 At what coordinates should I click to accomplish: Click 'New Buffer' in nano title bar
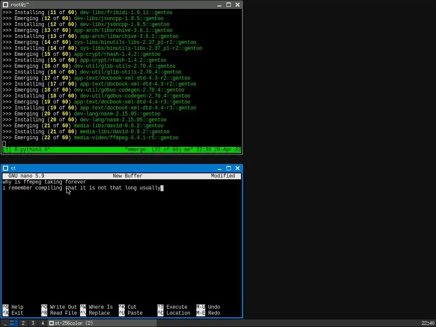(x=128, y=176)
